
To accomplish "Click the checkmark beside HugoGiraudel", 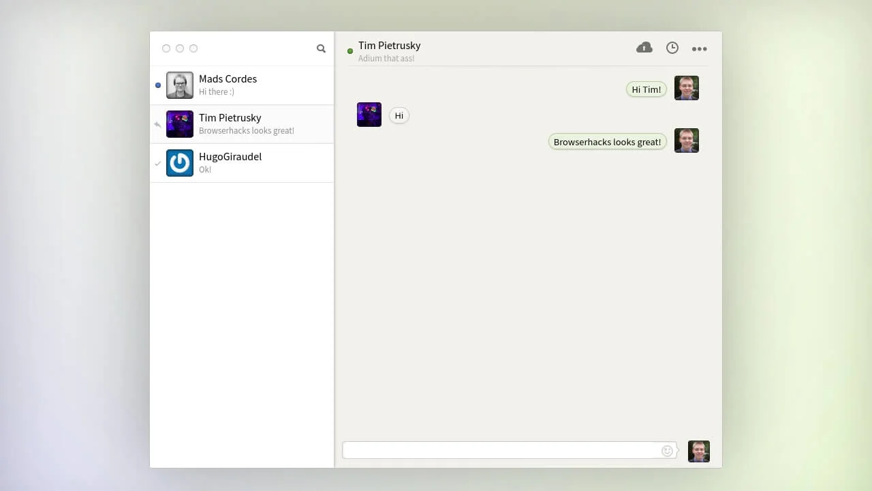I will 158,164.
